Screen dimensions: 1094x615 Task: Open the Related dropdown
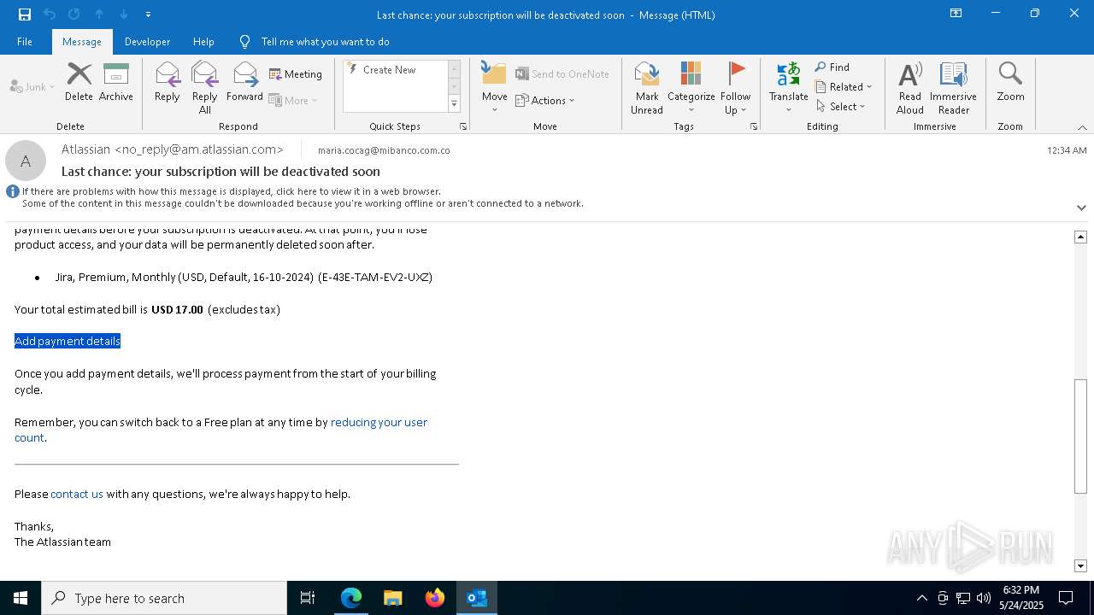(x=844, y=86)
